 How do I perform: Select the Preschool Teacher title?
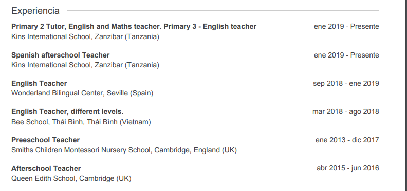tap(45, 140)
